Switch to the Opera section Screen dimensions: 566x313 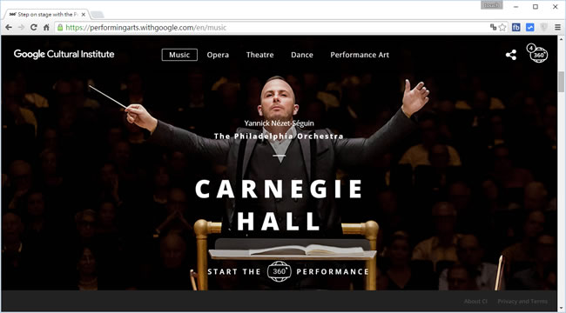(218, 55)
